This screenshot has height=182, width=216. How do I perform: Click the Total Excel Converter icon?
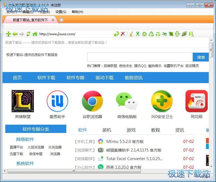101,159
